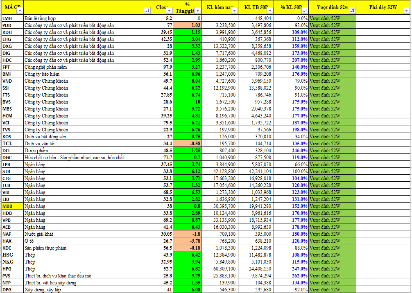Select the HPG ticker cell
412x293 pixels.
(12, 269)
